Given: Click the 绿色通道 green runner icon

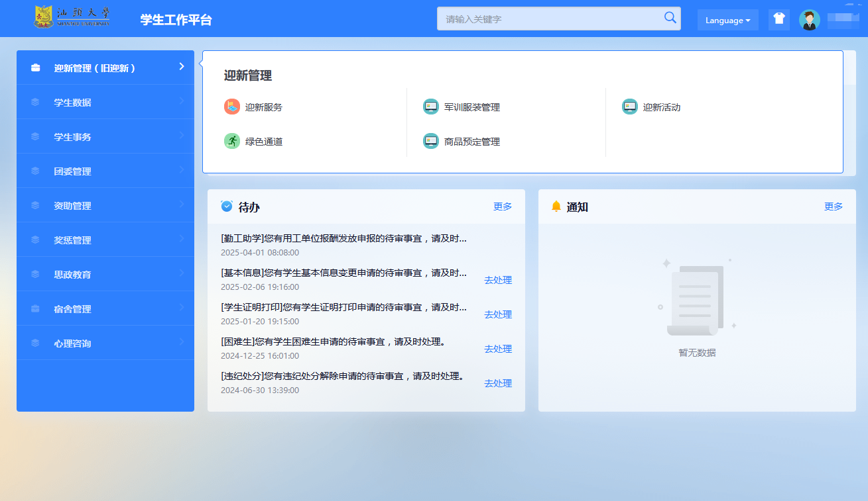Looking at the screenshot, I should click(x=232, y=141).
